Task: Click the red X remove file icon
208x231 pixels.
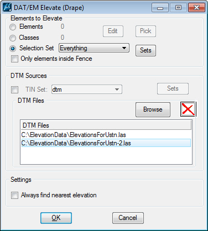Action: (188, 109)
